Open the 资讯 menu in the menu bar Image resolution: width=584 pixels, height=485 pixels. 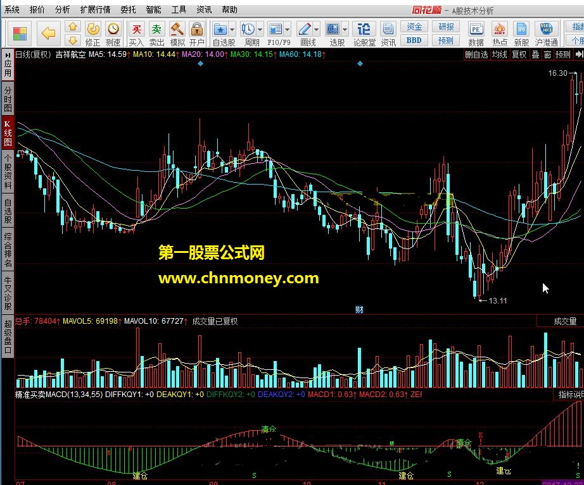204,9
